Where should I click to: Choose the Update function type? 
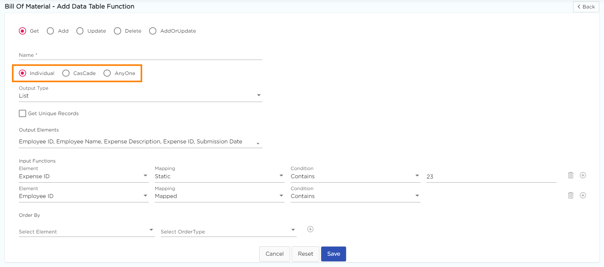point(80,31)
